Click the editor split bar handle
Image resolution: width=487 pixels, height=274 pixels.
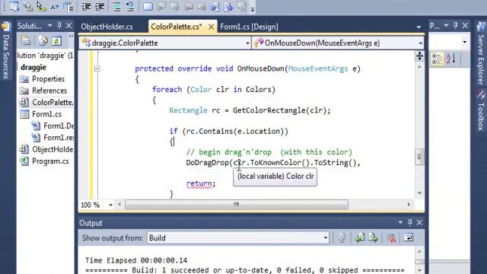[419, 56]
